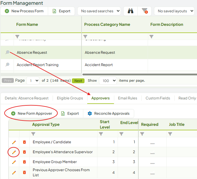197x179 pixels.
Task: Sort by Approval Type column header
Action: pos(46,124)
